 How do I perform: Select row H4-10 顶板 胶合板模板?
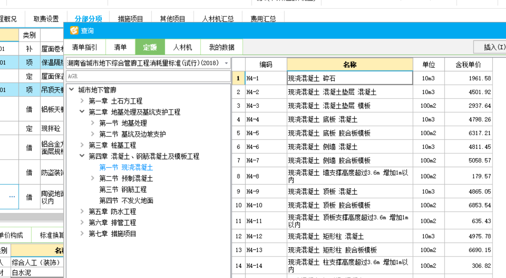[362, 205]
